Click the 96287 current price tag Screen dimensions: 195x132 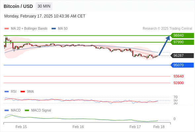click(182, 55)
